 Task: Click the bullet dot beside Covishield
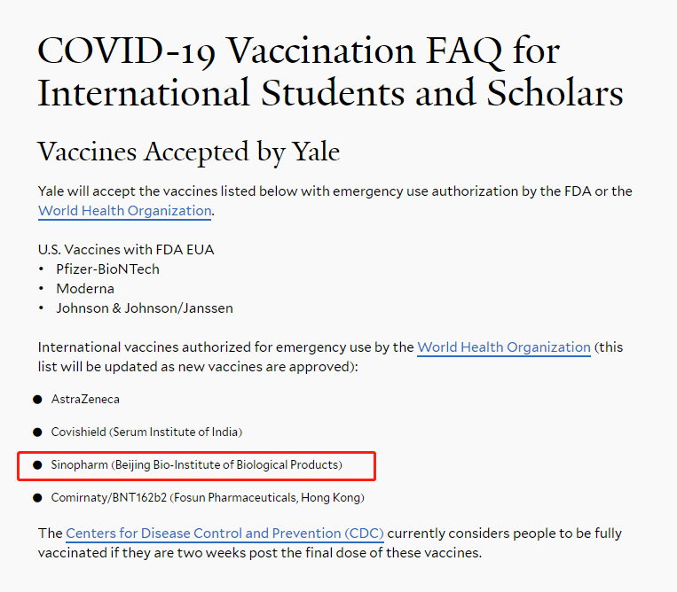coord(37,432)
